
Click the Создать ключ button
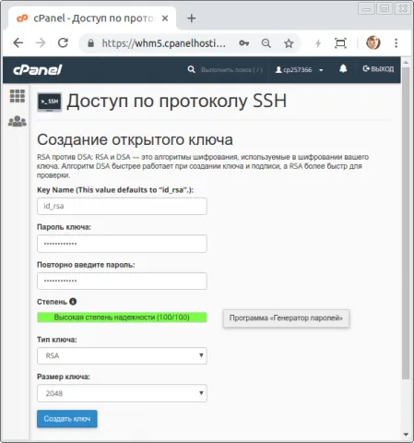67,419
